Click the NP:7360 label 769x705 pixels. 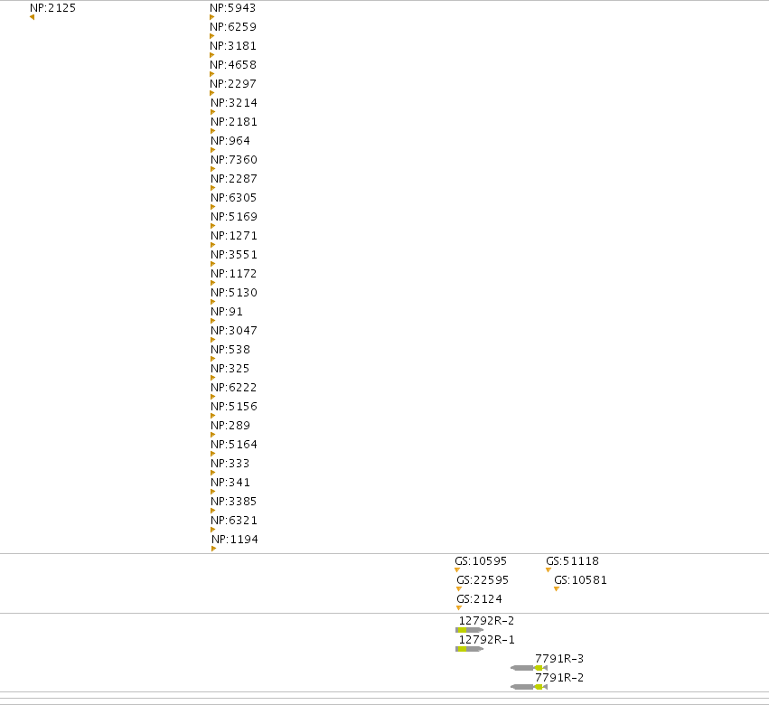pos(234,160)
